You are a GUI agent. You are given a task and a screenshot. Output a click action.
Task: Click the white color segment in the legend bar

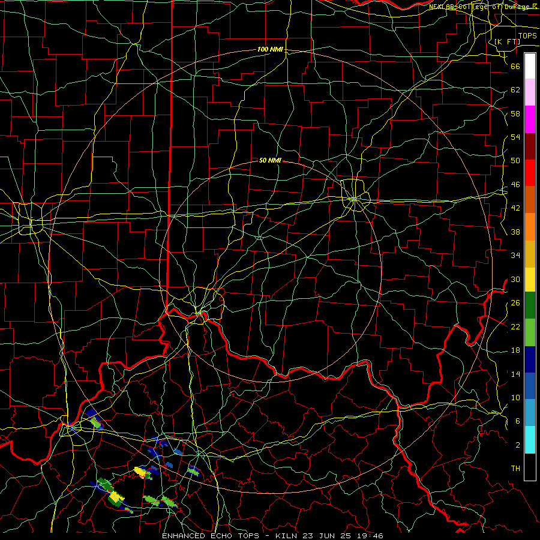pyautogui.click(x=530, y=66)
